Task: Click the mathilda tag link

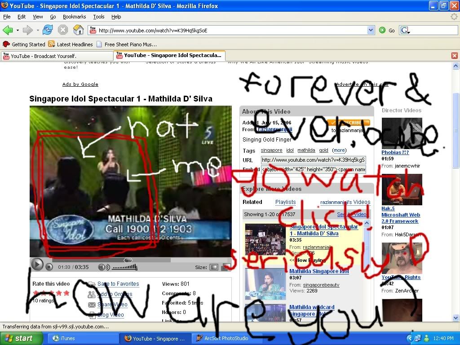Action: point(306,150)
